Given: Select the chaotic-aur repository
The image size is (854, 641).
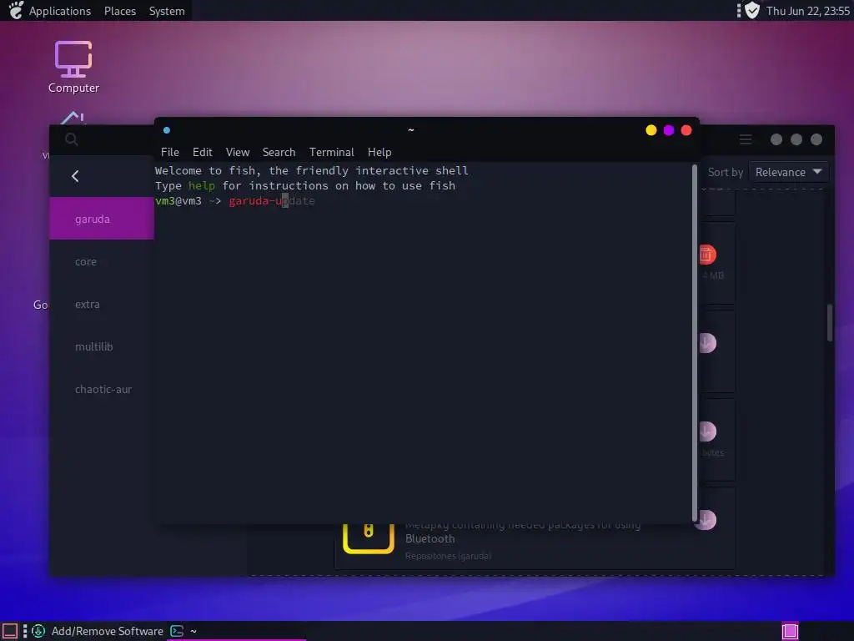Looking at the screenshot, I should (102, 389).
